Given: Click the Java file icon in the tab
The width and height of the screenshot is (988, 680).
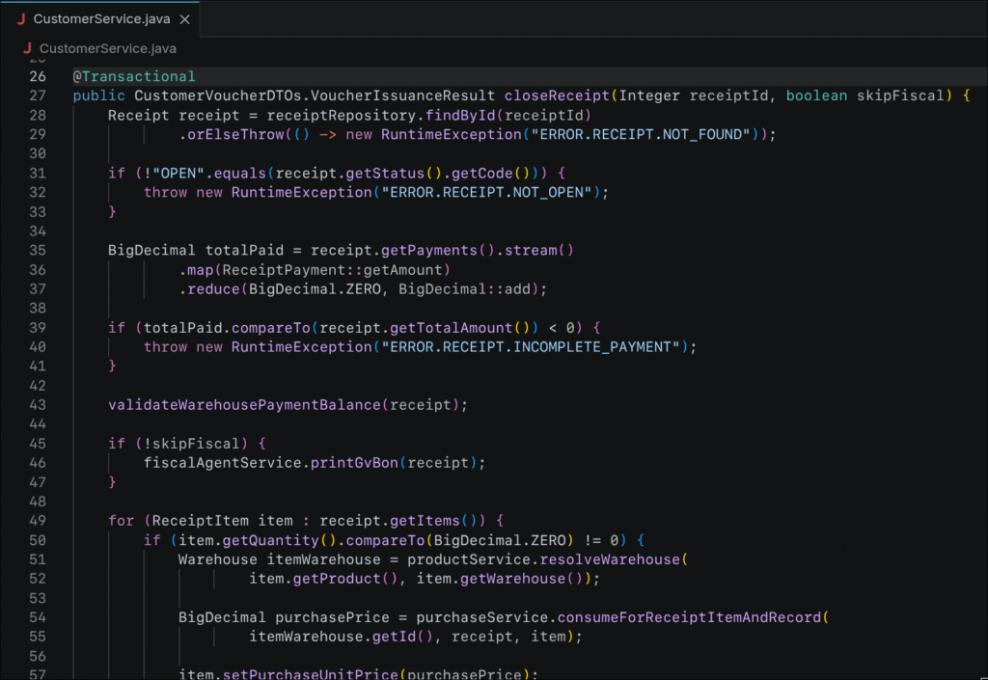Looking at the screenshot, I should pyautogui.click(x=21, y=19).
